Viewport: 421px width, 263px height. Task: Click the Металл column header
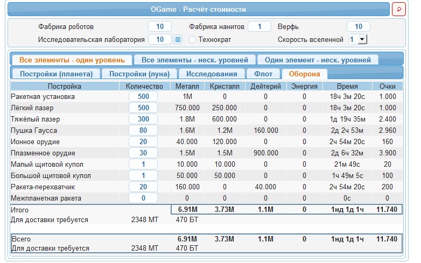point(187,87)
